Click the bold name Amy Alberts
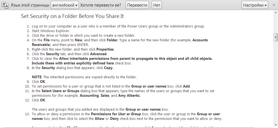The height and width of the screenshot is (128, 278). tap(129, 96)
